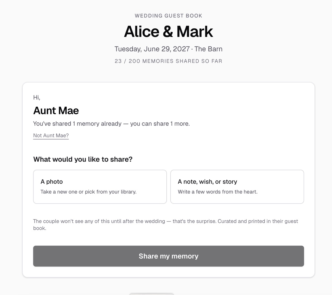Click "The Barn" venue name

[208, 49]
